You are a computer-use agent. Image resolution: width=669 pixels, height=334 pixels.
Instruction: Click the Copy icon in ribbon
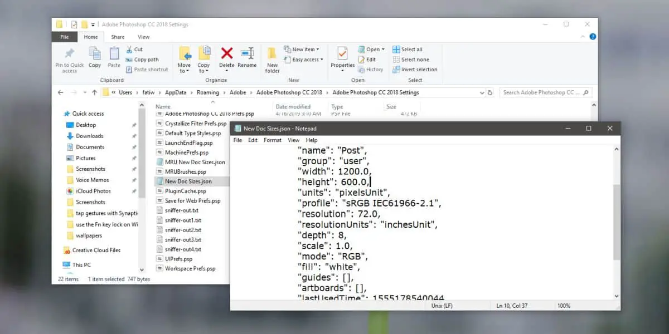pyautogui.click(x=95, y=53)
